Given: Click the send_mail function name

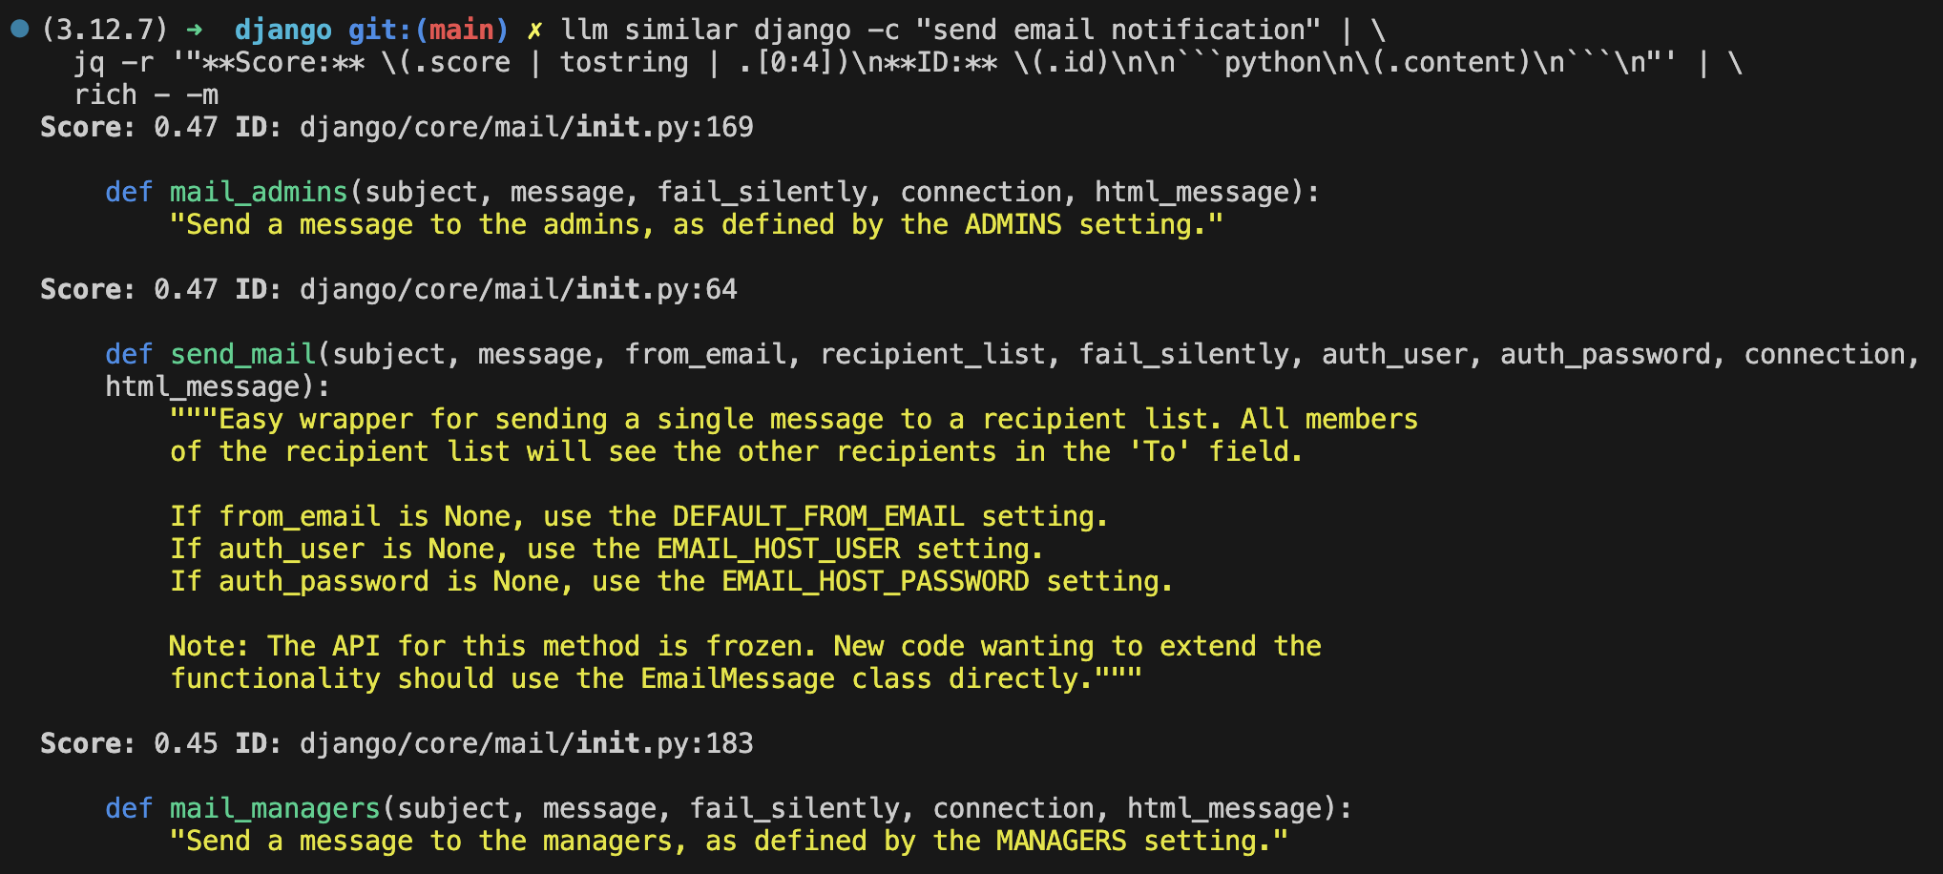Looking at the screenshot, I should [x=243, y=355].
